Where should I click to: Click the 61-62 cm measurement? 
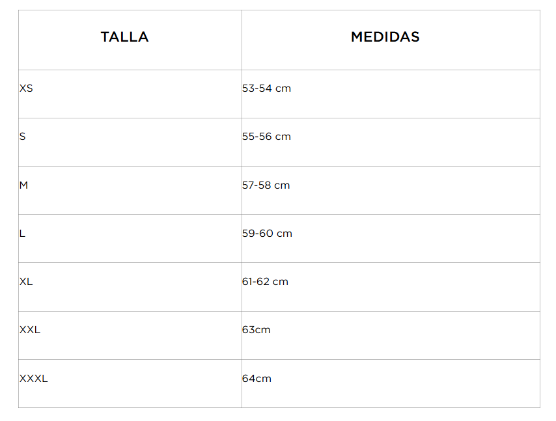click(x=265, y=282)
